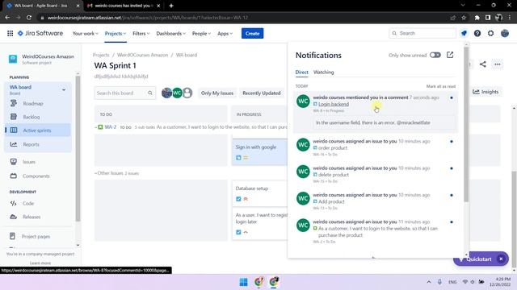Collapse the Other Issues swimlane
The image size is (517, 290).
[x=96, y=173]
